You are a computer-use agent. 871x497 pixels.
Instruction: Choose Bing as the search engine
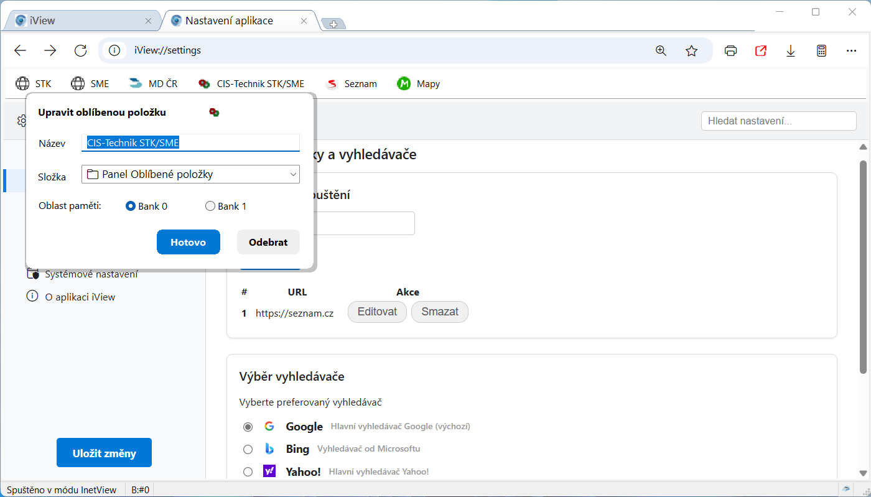[248, 449]
